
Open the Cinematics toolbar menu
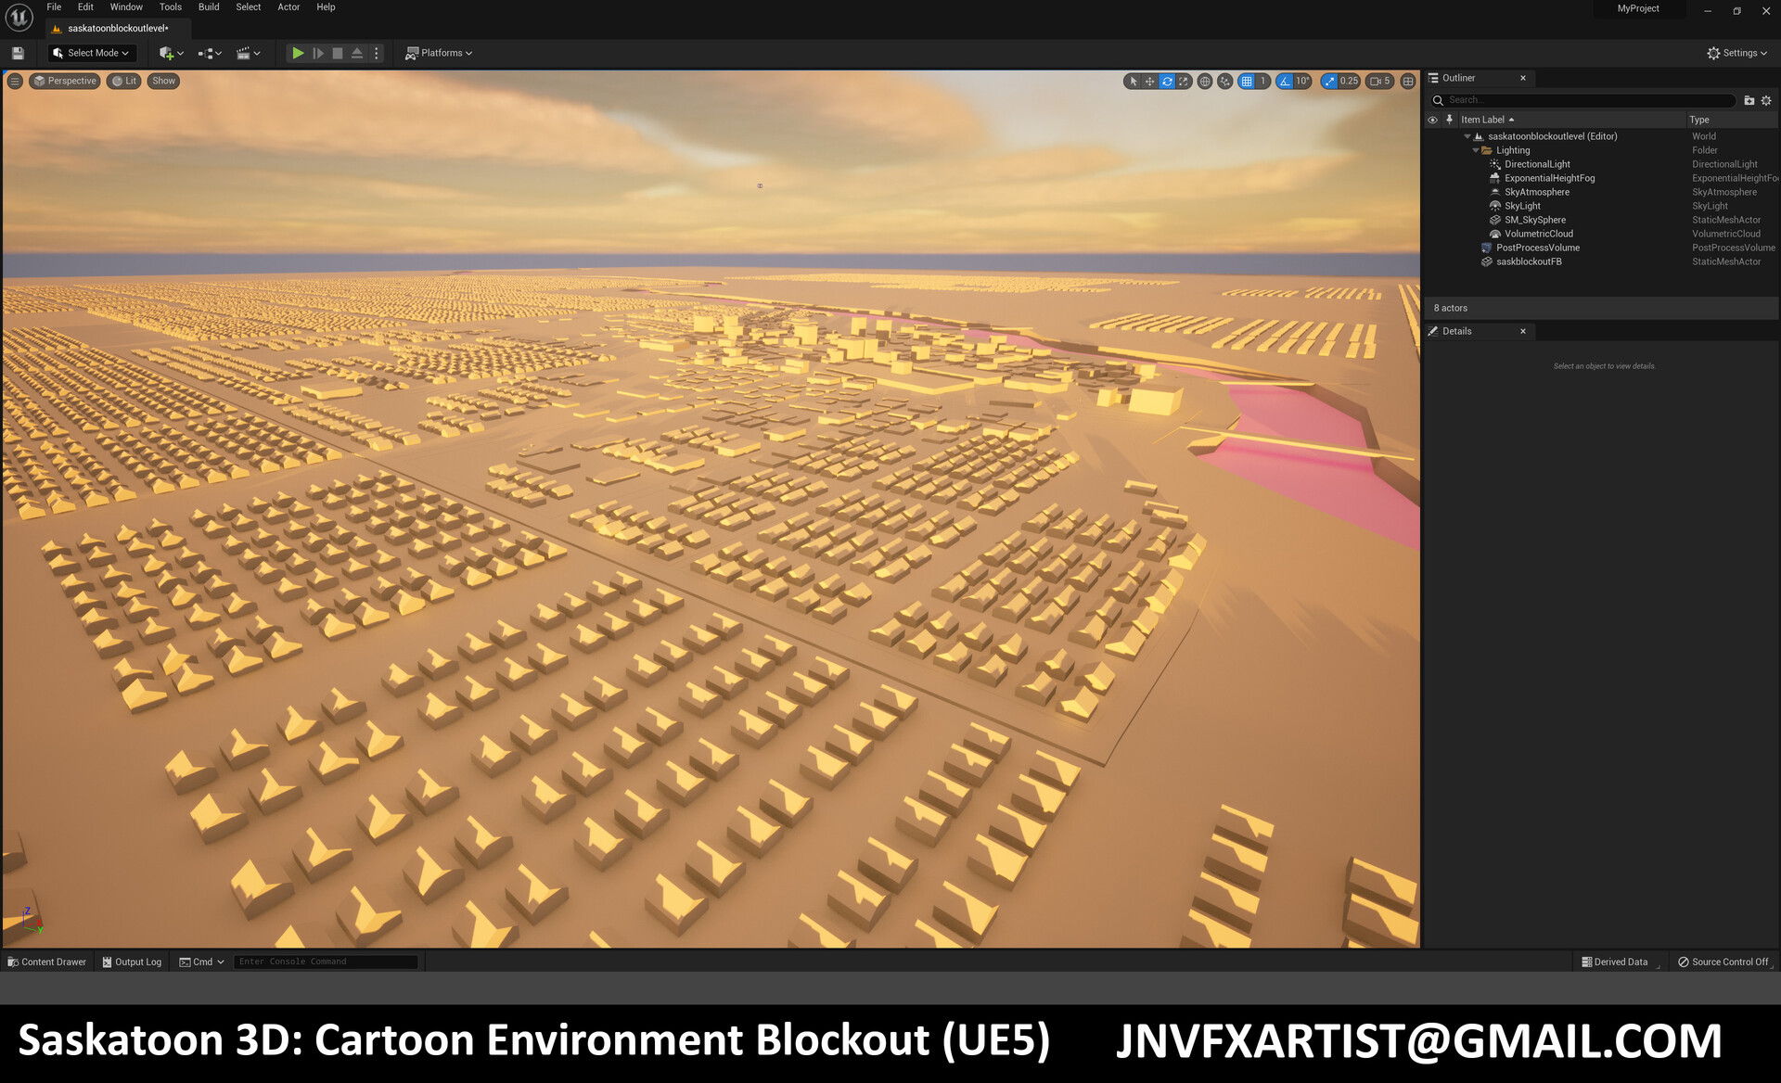(x=244, y=53)
